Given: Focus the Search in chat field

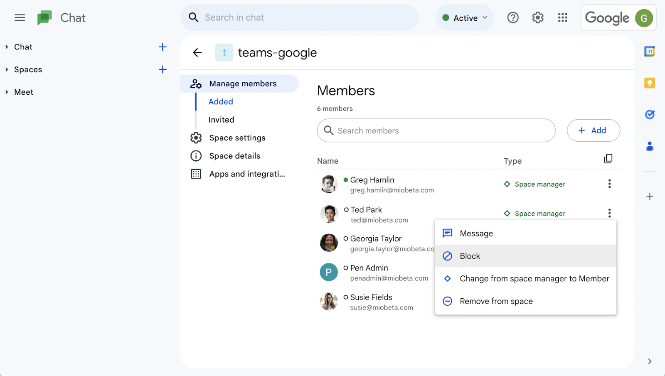Looking at the screenshot, I should (299, 17).
